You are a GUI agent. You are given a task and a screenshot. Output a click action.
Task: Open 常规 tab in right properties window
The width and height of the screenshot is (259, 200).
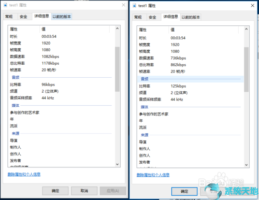(x=138, y=17)
